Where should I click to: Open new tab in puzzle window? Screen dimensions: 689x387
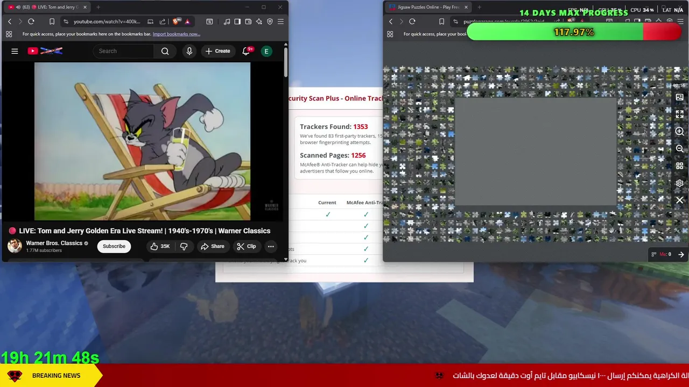pos(479,7)
